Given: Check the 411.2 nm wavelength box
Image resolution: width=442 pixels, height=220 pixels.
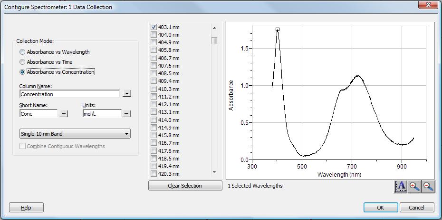Looking at the screenshot, I should coord(154,97).
